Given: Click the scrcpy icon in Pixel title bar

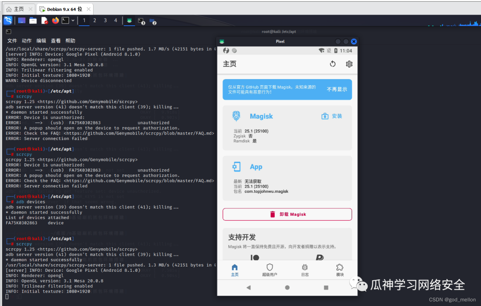Looking at the screenshot, I should 222,42.
